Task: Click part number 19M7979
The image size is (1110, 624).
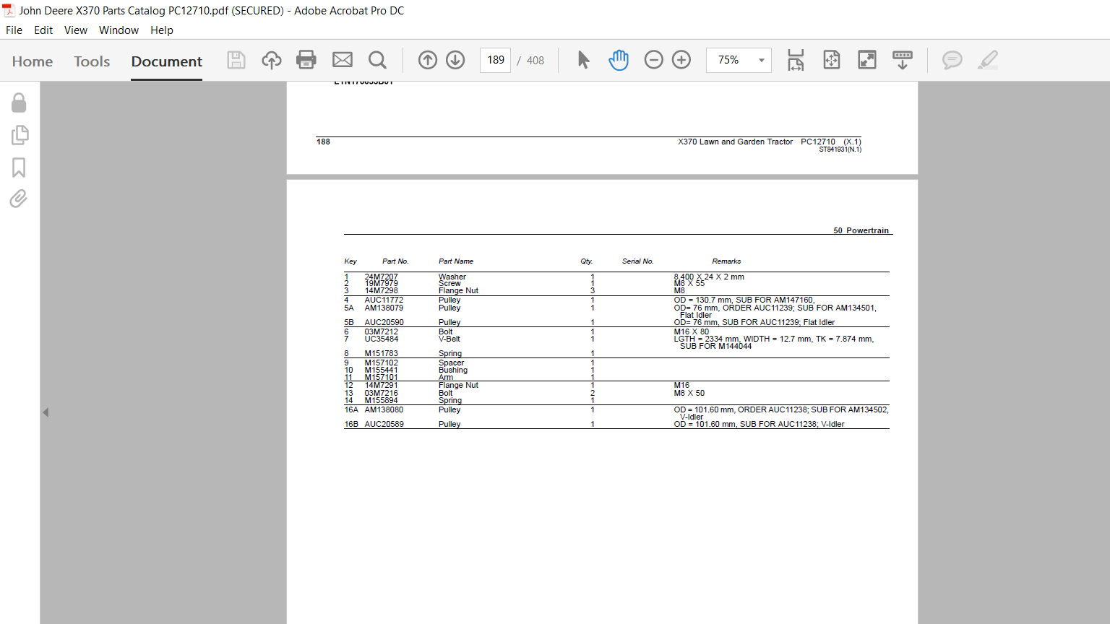Action: point(382,283)
